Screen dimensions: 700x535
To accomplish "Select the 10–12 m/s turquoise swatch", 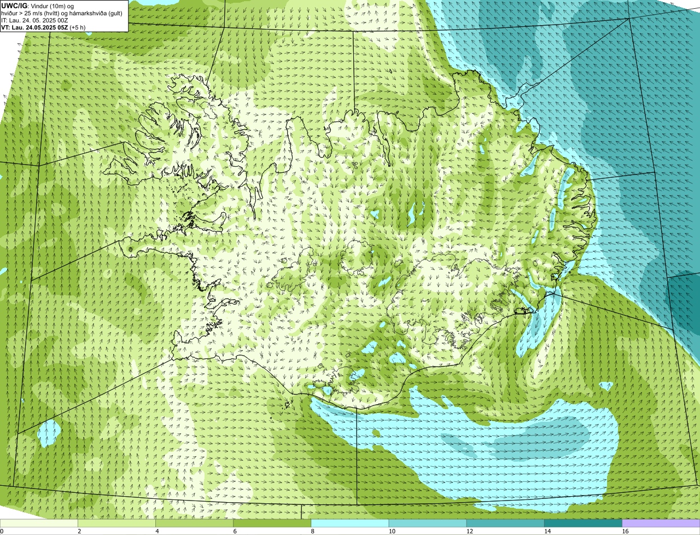I will 428,523.
